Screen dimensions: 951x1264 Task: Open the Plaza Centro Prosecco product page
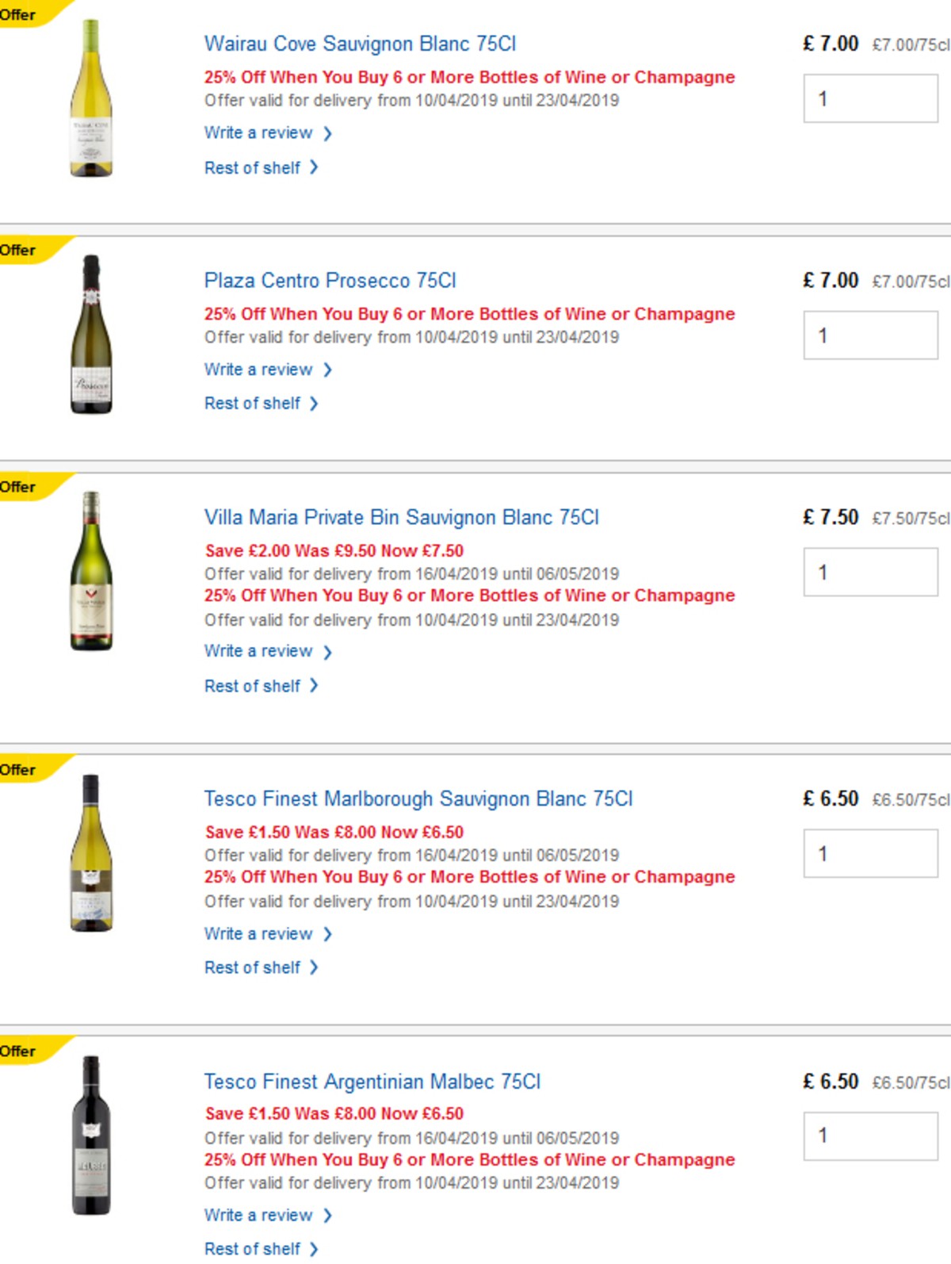click(x=333, y=281)
